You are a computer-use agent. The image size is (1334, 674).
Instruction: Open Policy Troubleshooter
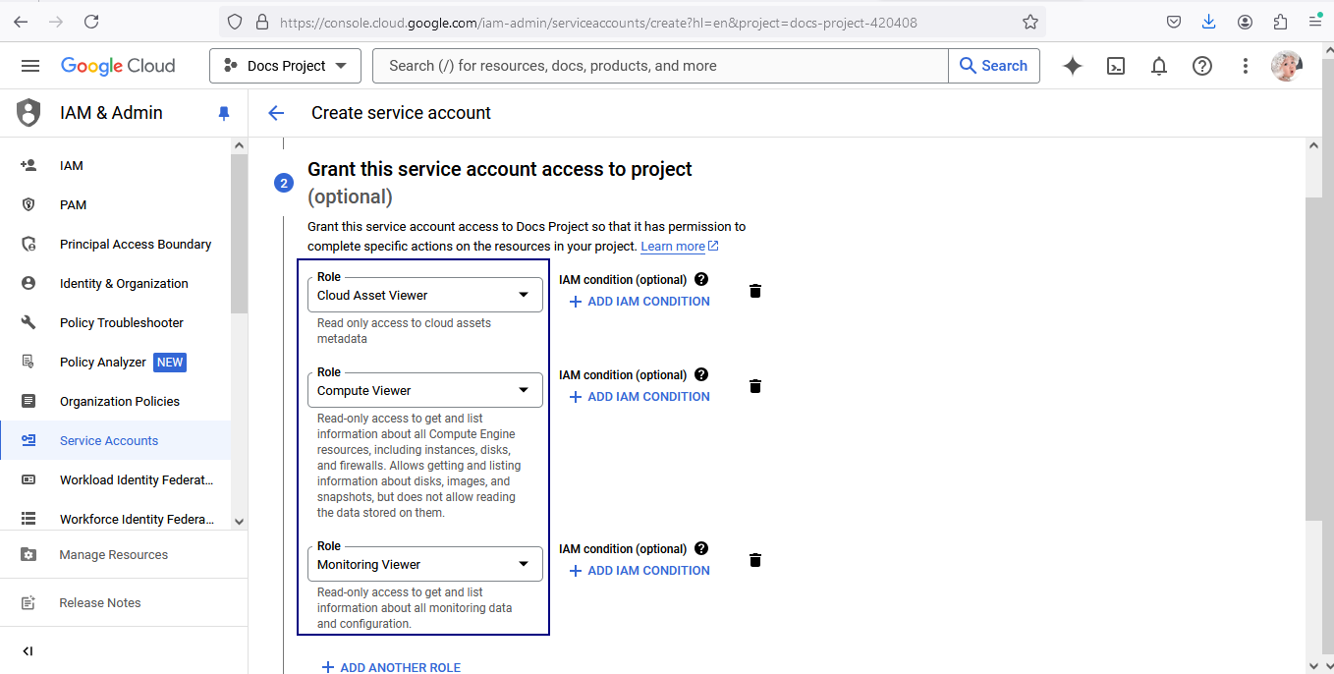click(116, 322)
